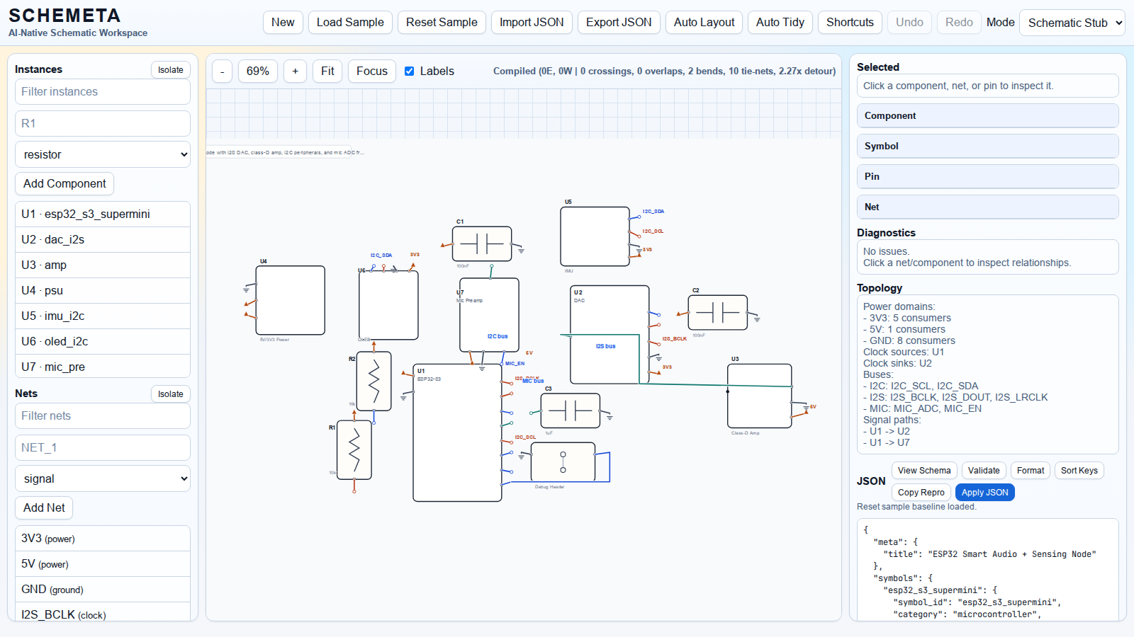Open the signal net type dropdown
This screenshot has height=637, width=1134.
(x=103, y=478)
